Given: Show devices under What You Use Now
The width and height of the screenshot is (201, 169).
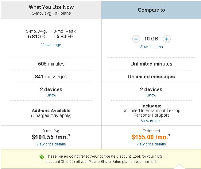Looking at the screenshot, I should point(52,95).
